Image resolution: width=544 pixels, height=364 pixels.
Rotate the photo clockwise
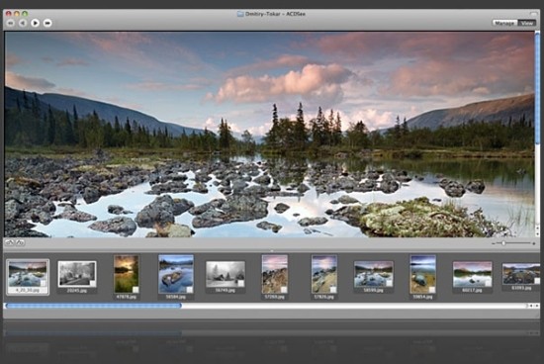pyautogui.click(x=20, y=242)
